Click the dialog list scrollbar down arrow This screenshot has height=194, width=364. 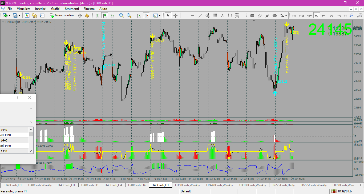point(31,151)
